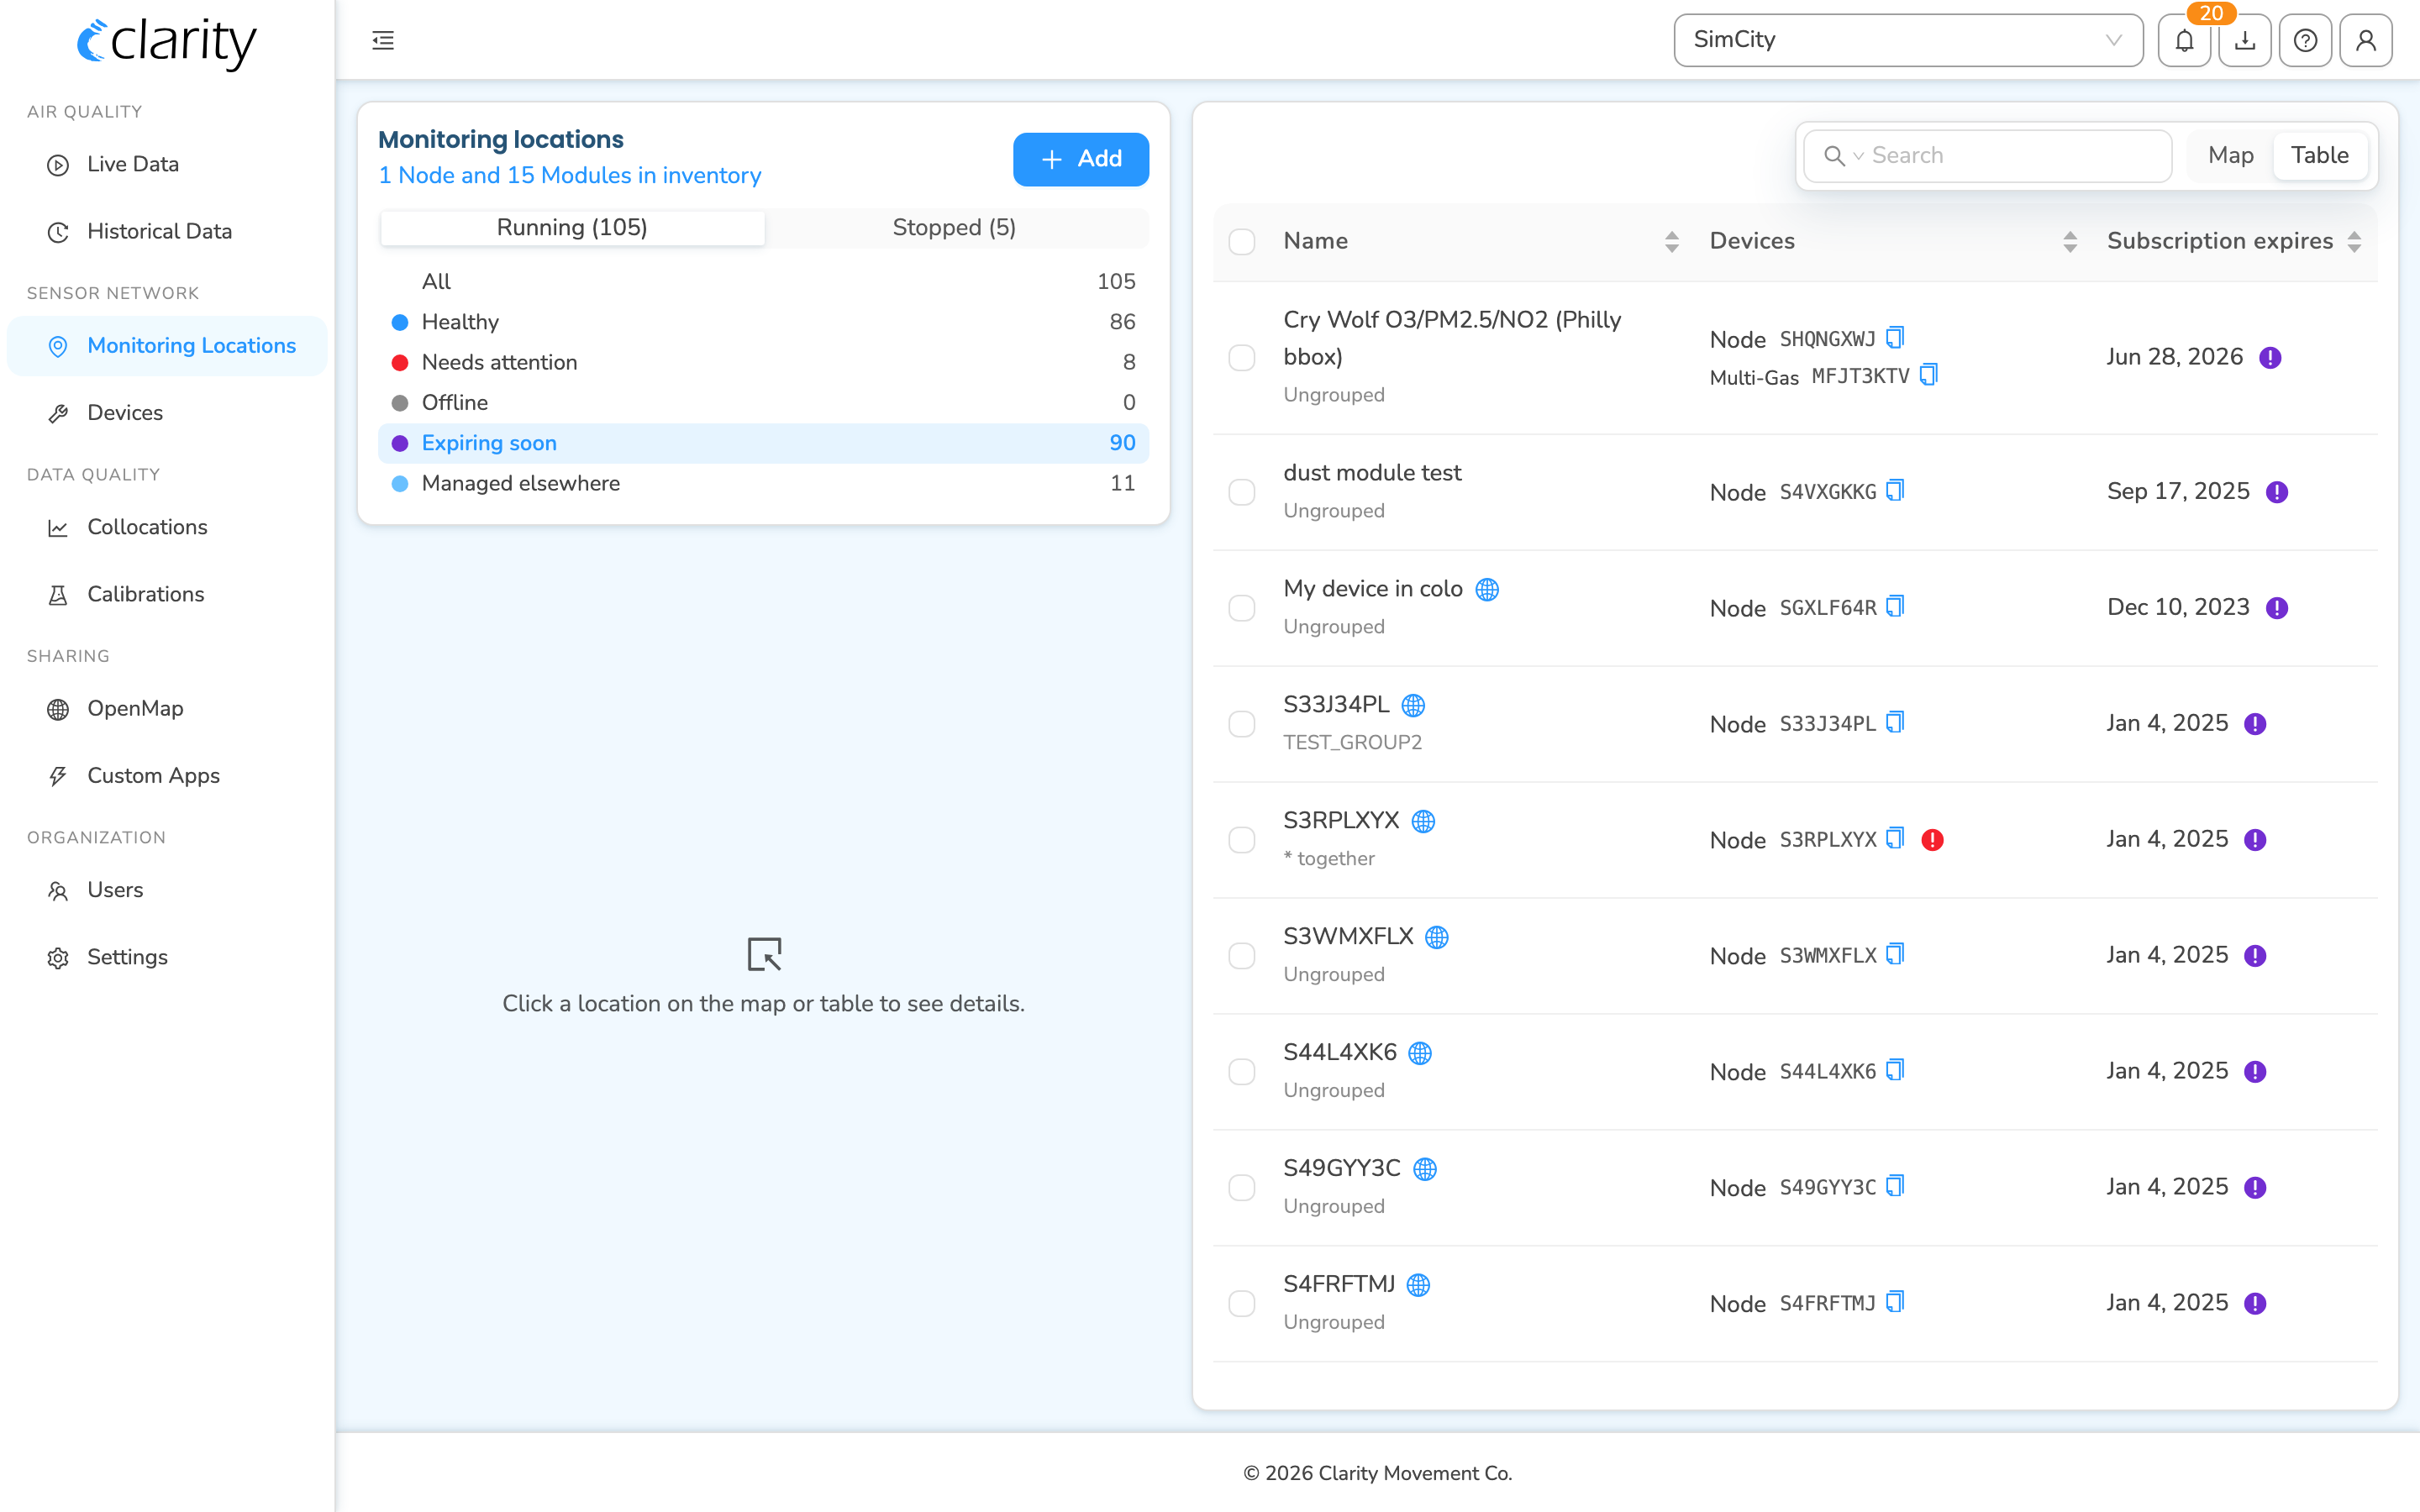
Task: Select checkbox for My device in colo row
Action: pos(1242,608)
